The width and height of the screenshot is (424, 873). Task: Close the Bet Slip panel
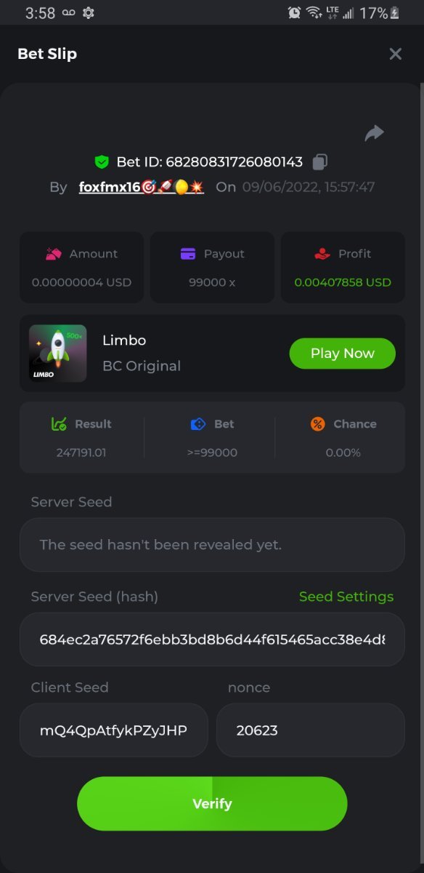pos(396,54)
